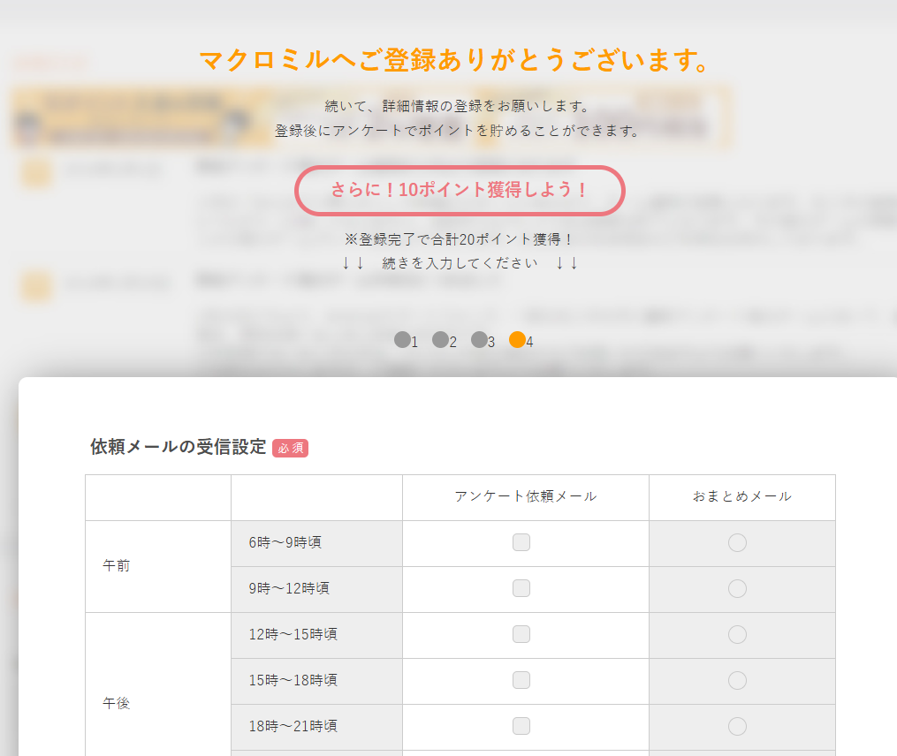Check survey mail box for 9時〜12時頃
897x756 pixels.
coord(521,588)
